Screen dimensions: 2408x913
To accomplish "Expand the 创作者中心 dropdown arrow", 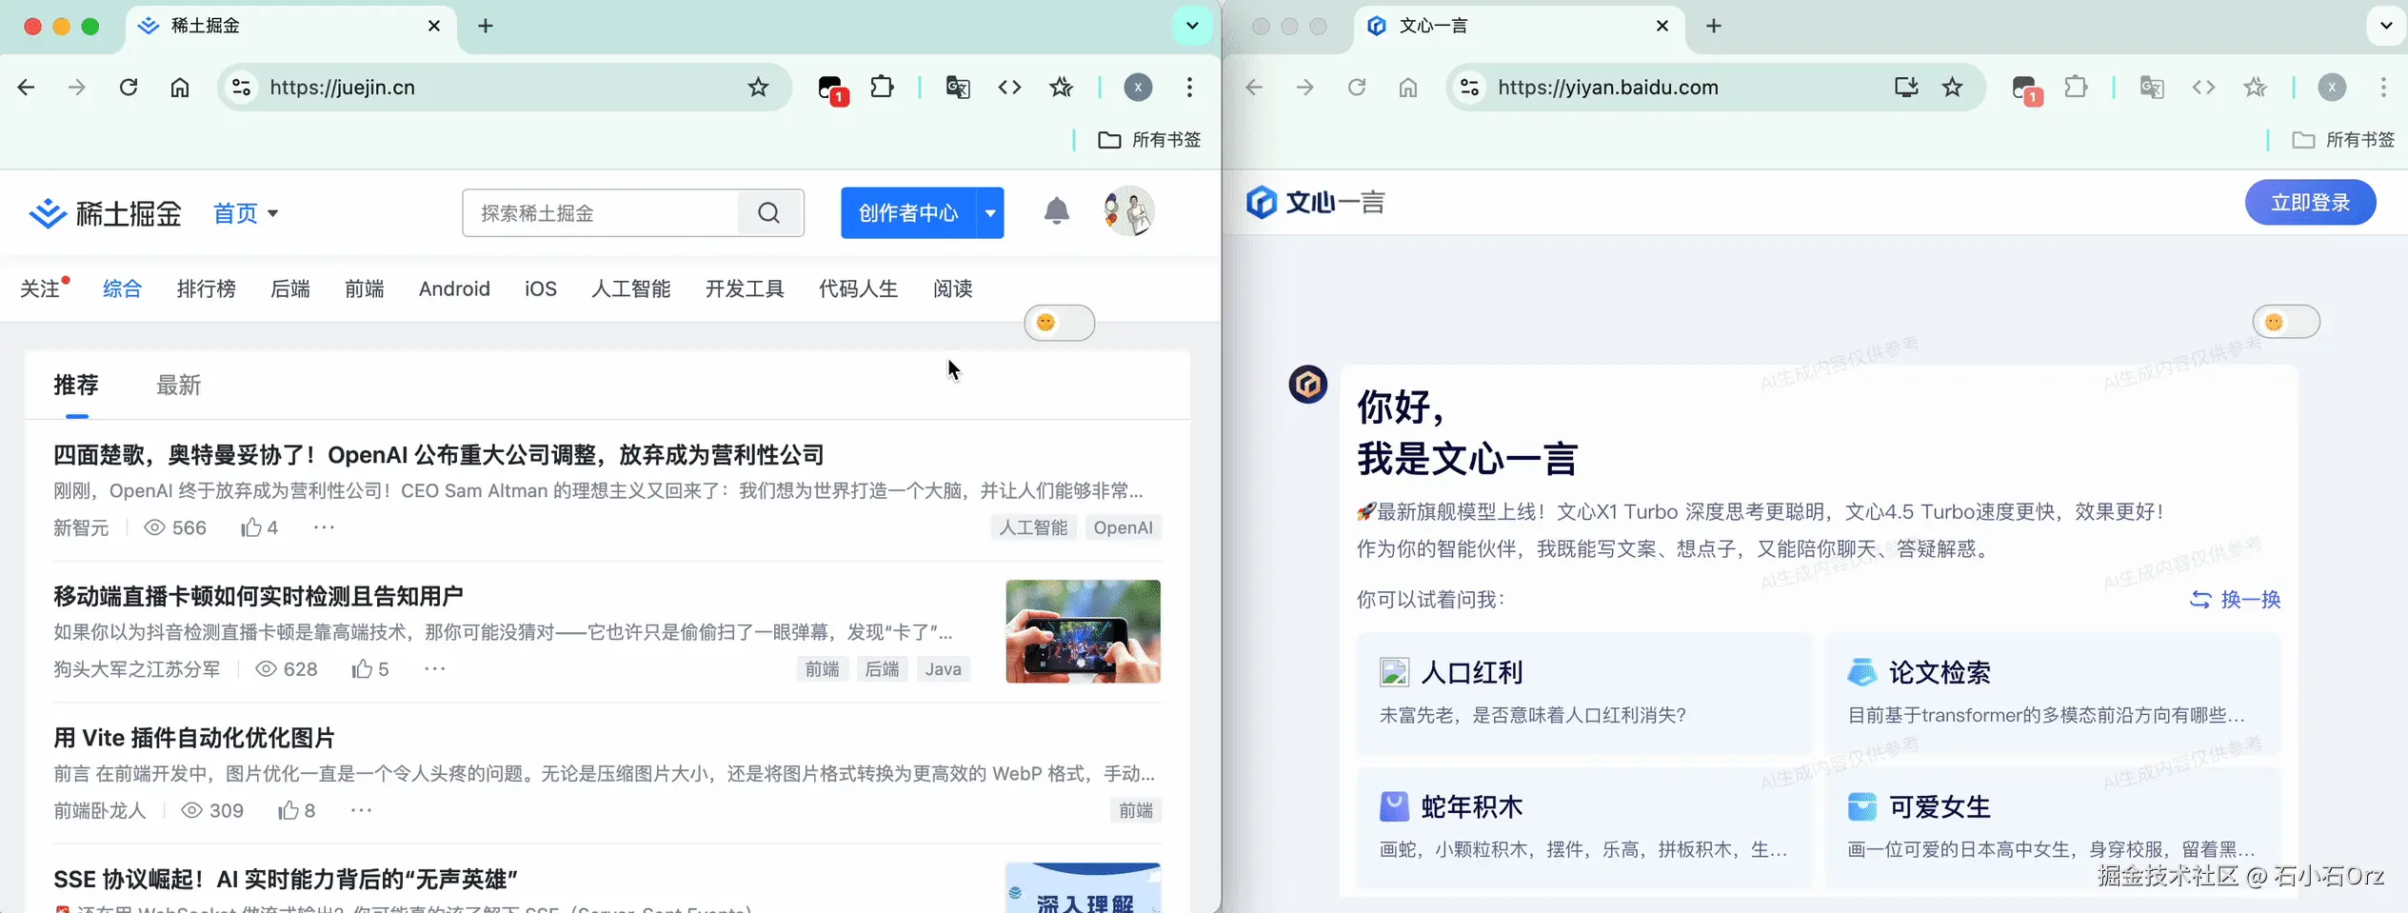I will click(x=990, y=213).
